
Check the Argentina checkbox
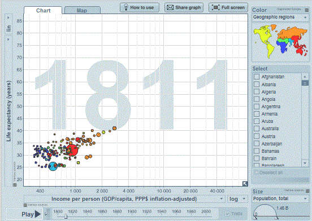click(257, 107)
